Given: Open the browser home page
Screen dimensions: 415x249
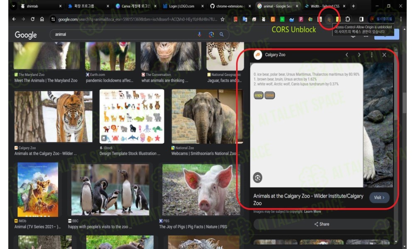Looking at the screenshot, I should point(42,19).
